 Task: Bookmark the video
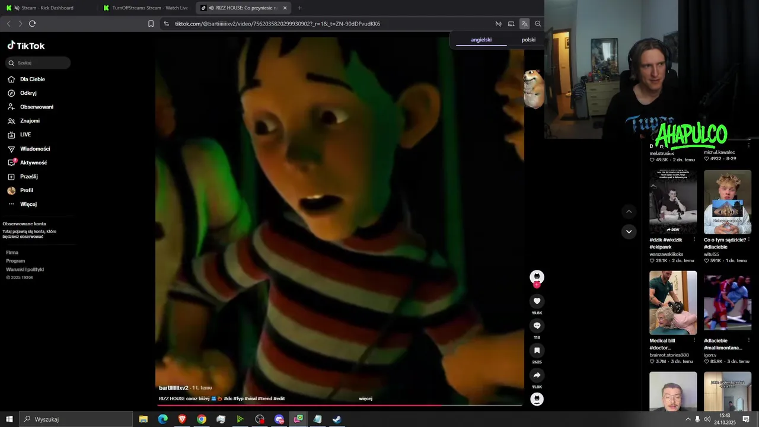click(x=537, y=350)
